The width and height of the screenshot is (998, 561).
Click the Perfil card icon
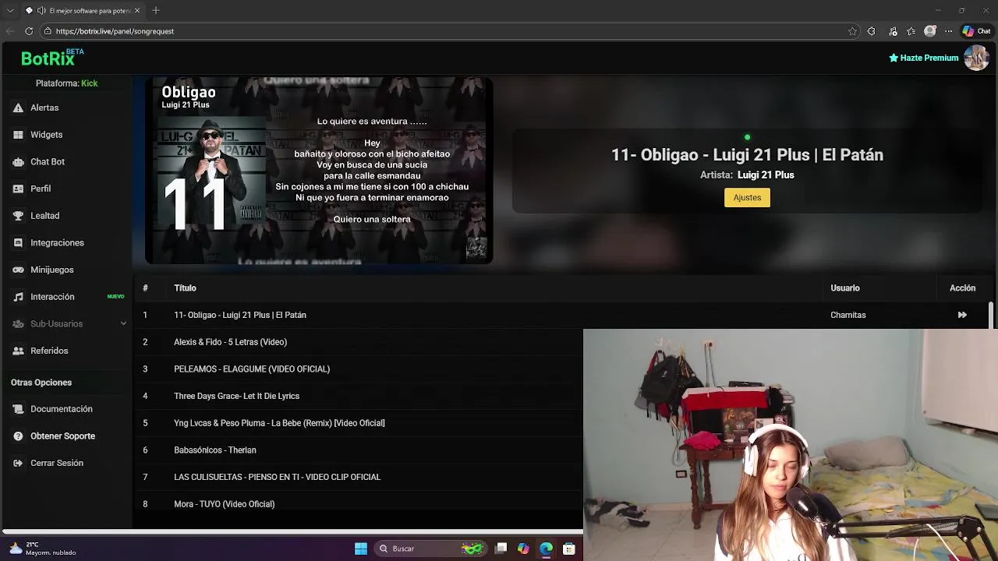(18, 189)
